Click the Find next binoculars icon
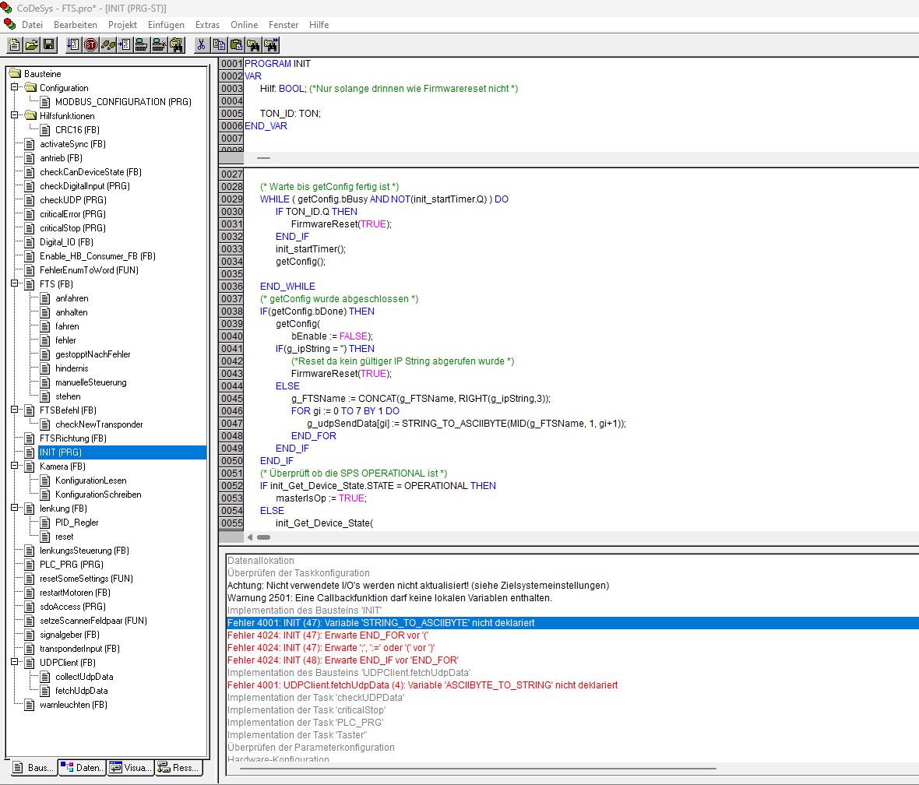This screenshot has width=919, height=785. pyautogui.click(x=270, y=45)
